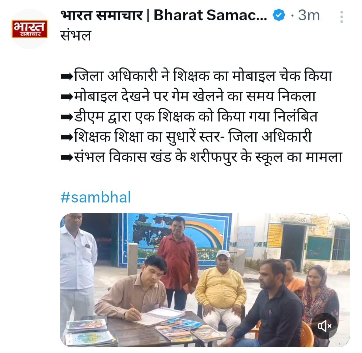Screen dimensions: 362x353
Task: Select the line about शरीफपुर के स्कूल
Action: (x=201, y=158)
